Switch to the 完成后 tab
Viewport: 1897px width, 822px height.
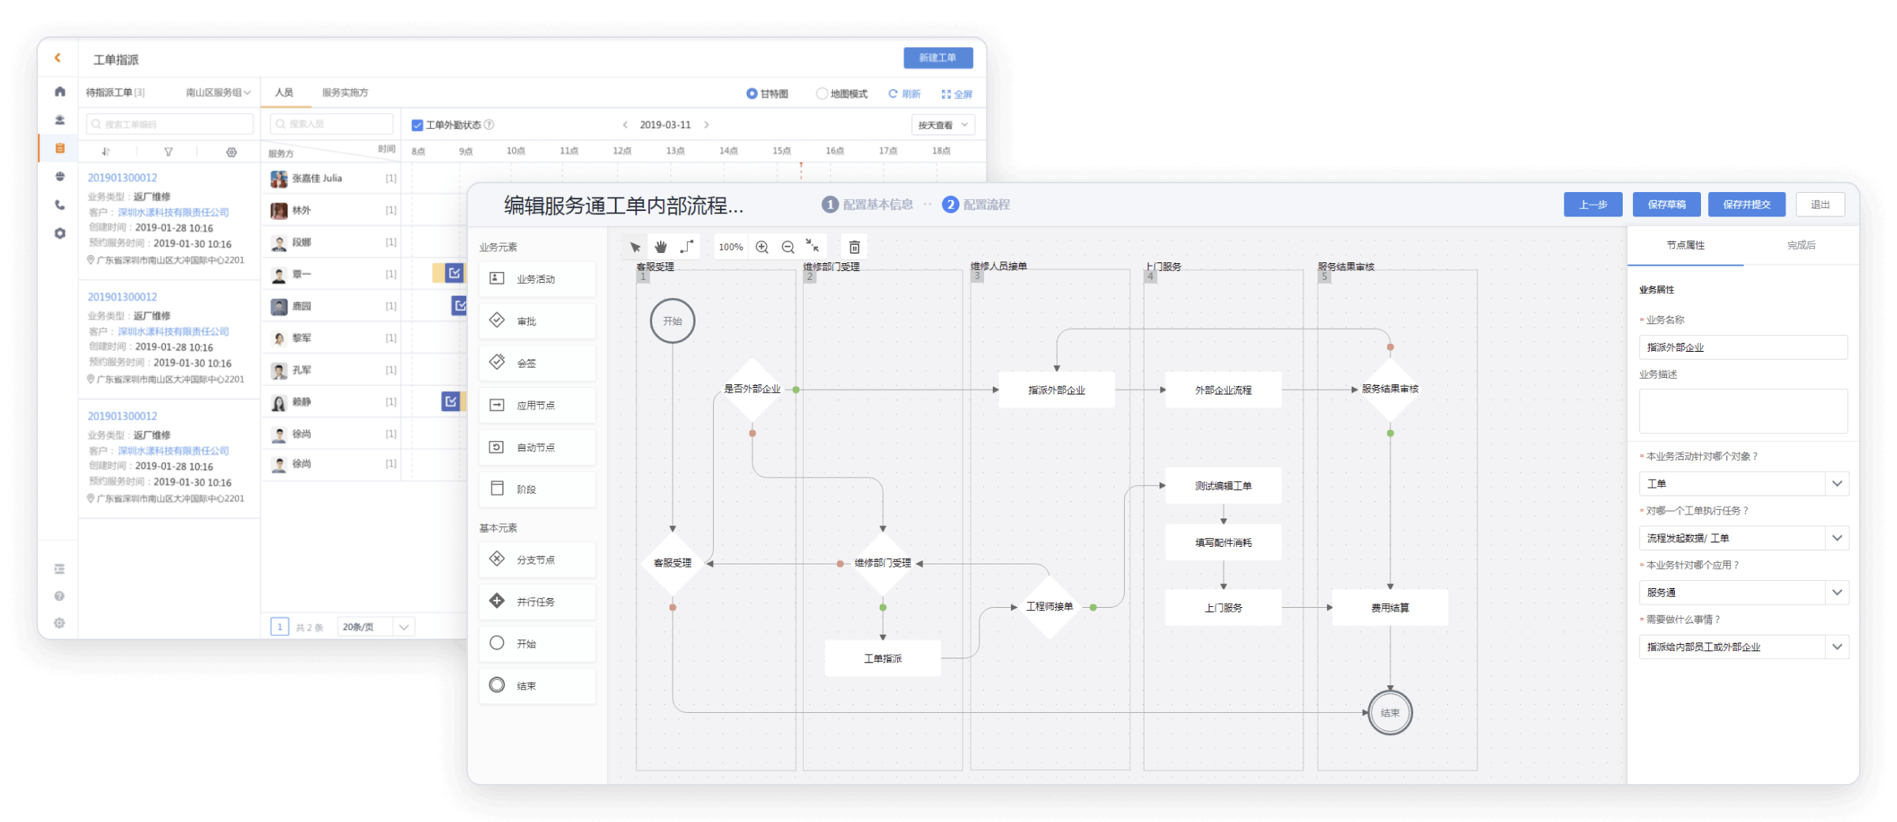click(1801, 245)
